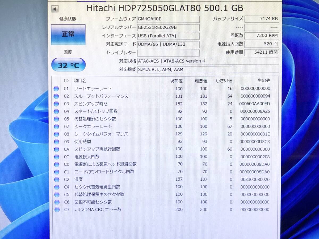This screenshot has width=319, height=239.
Task: Click the 項目名 column header
Action: (80, 80)
